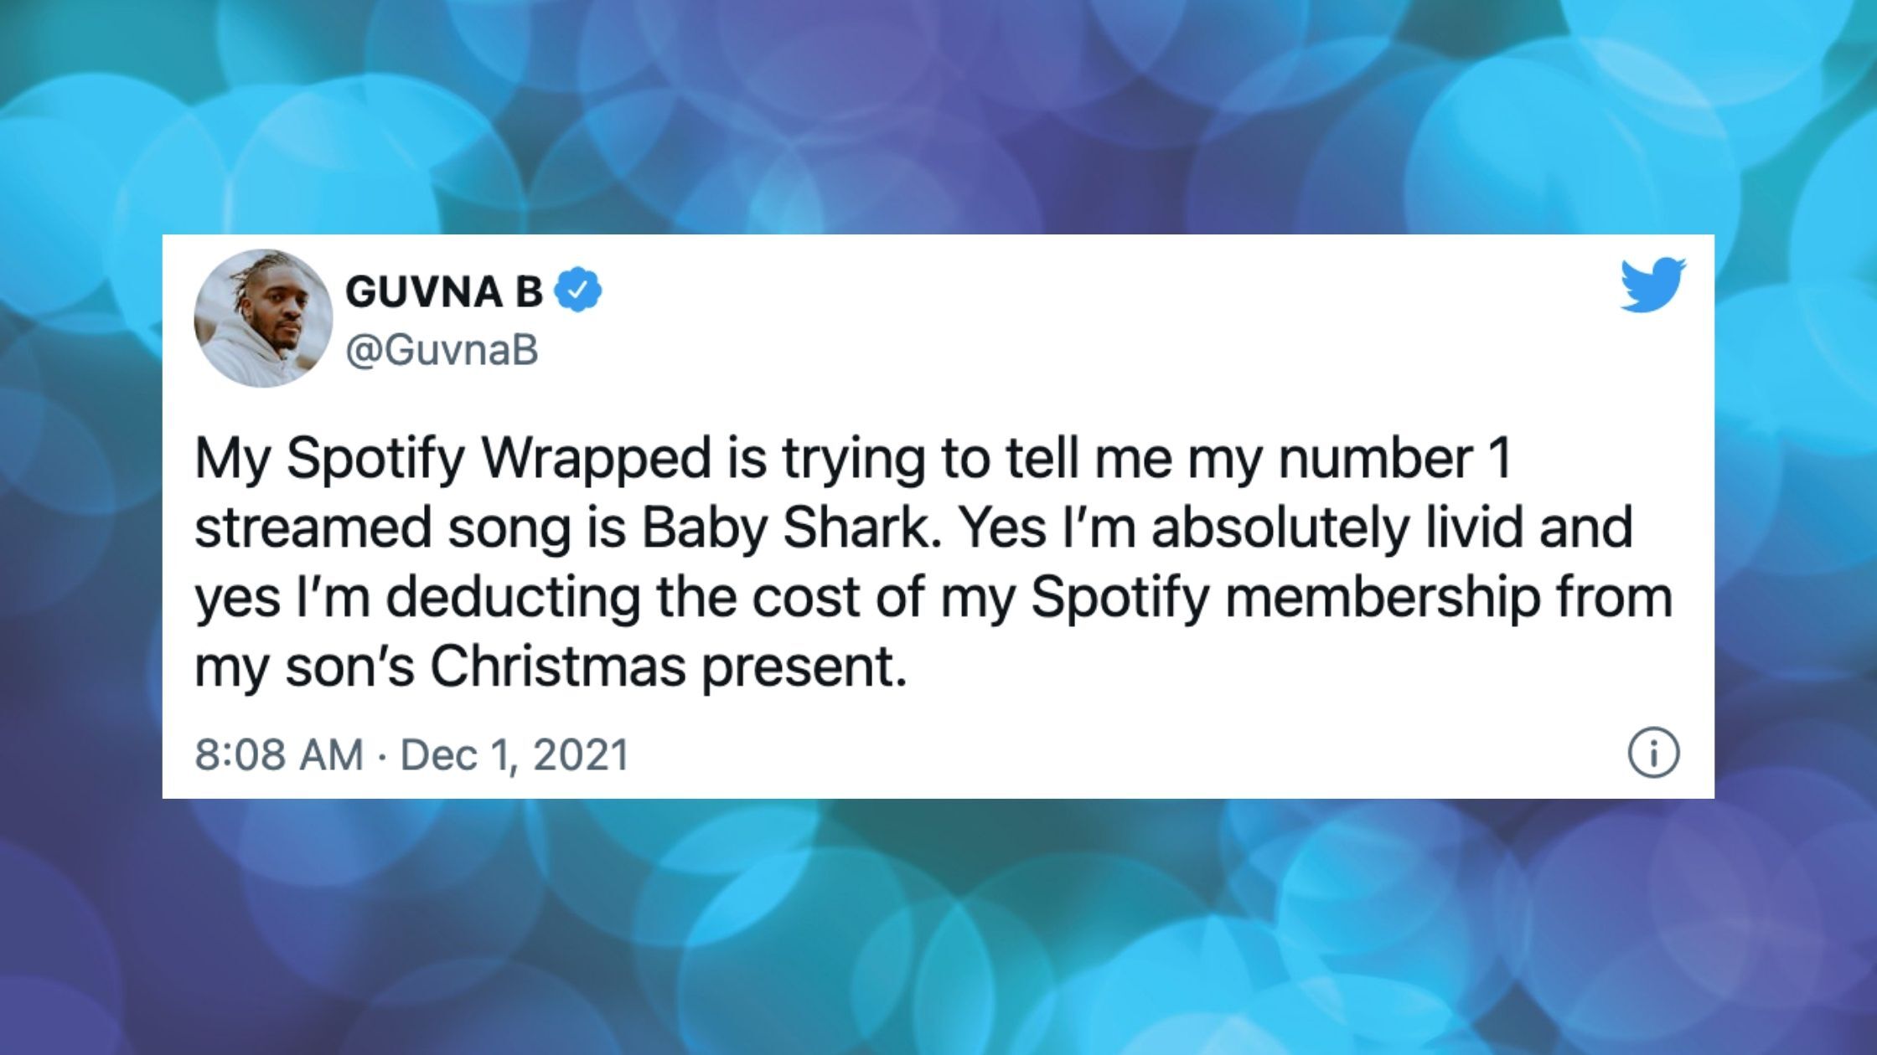Click the Twitter bird logo
The height and width of the screenshot is (1055, 1877).
[1652, 285]
